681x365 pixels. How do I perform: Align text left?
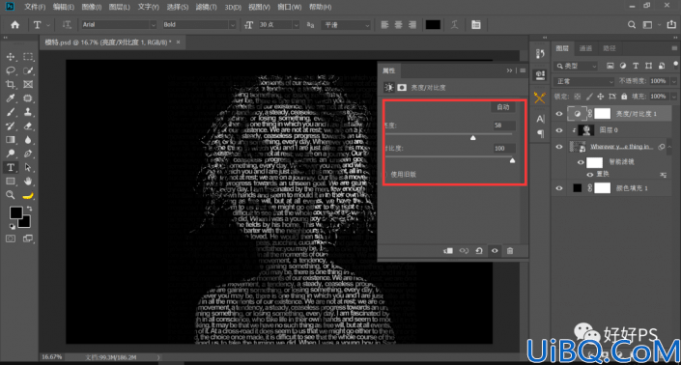click(x=384, y=25)
